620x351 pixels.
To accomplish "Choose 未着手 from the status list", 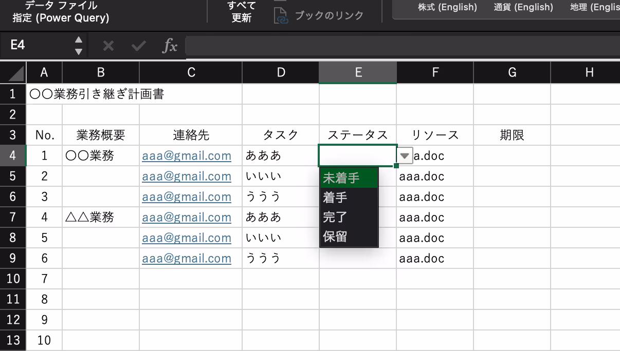I will [349, 178].
